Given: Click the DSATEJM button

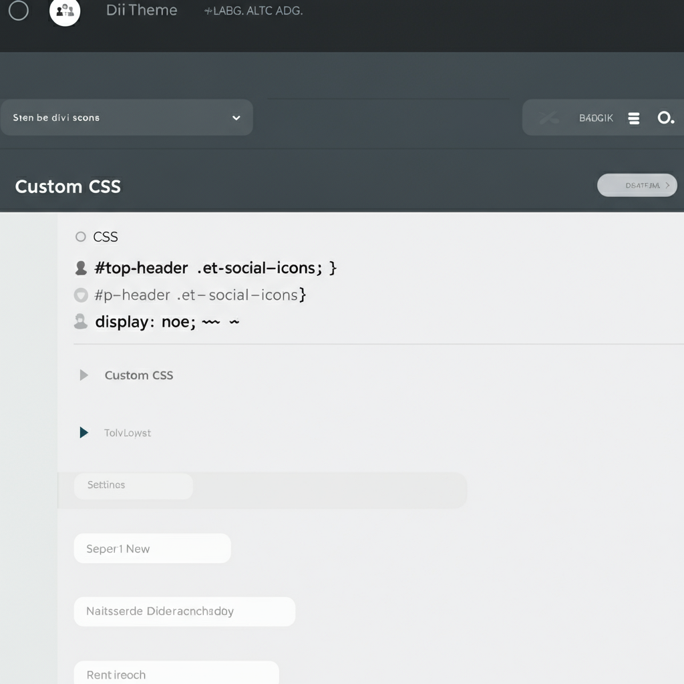Looking at the screenshot, I should pyautogui.click(x=637, y=186).
